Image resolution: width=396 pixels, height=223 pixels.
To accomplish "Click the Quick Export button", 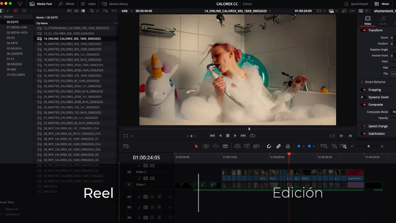I will [x=356, y=4].
